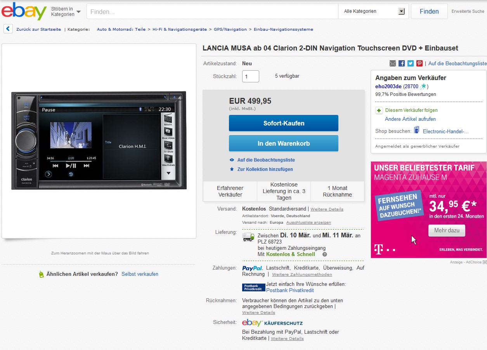Click the green plus follow-seller icon
Viewport: 487px width, 350px height.
379,110
